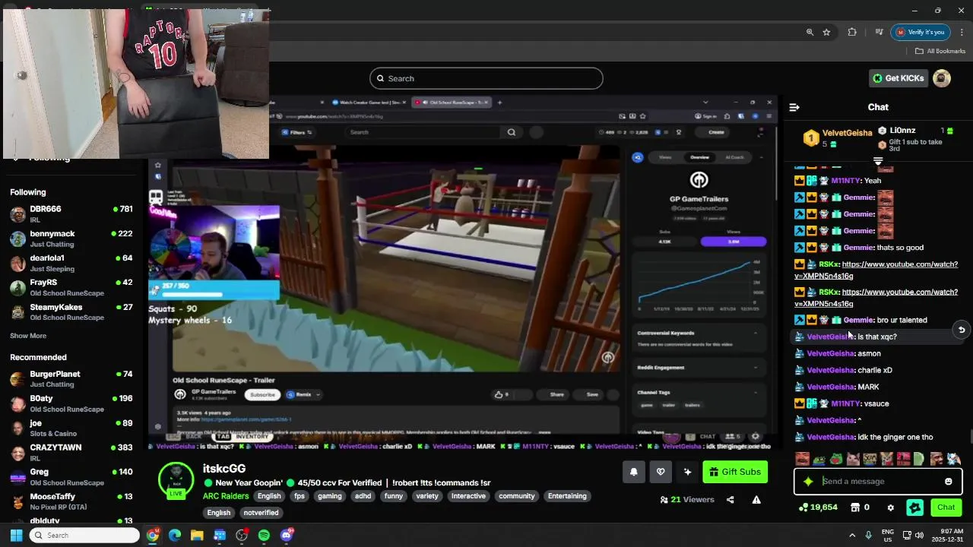This screenshot has width=973, height=547.
Task: Select the notverified tag
Action: 261,513
